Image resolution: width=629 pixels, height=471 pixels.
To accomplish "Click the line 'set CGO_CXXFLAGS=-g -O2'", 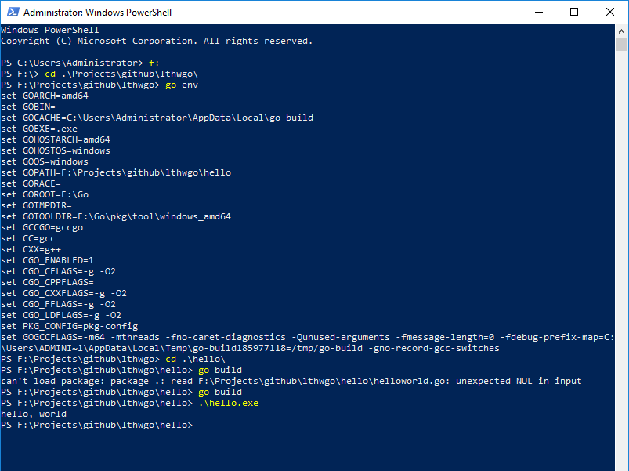I will 63,293.
